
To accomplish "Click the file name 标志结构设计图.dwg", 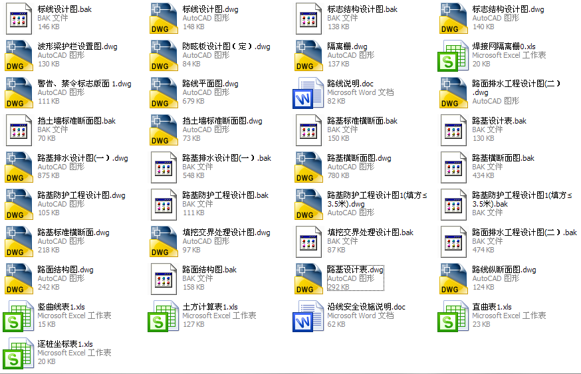I will (508, 9).
